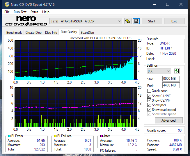Click inside the PI Failures jitter lower graph
190x156 pixels.
[76, 107]
